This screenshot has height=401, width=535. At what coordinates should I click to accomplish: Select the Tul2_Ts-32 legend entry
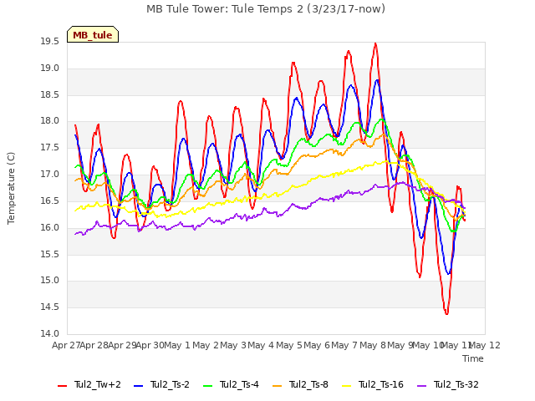point(448,384)
